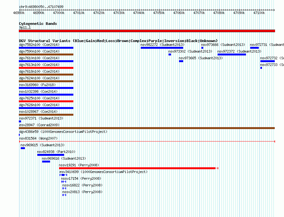Click the 47100k ruler position
The image size is (284, 217).
[259, 13]
